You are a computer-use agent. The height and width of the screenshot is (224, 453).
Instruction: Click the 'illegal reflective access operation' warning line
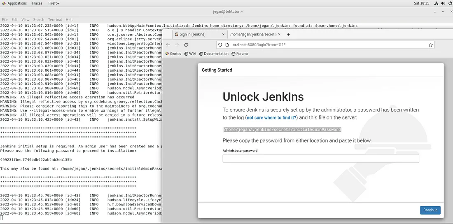pyautogui.click(x=67, y=97)
